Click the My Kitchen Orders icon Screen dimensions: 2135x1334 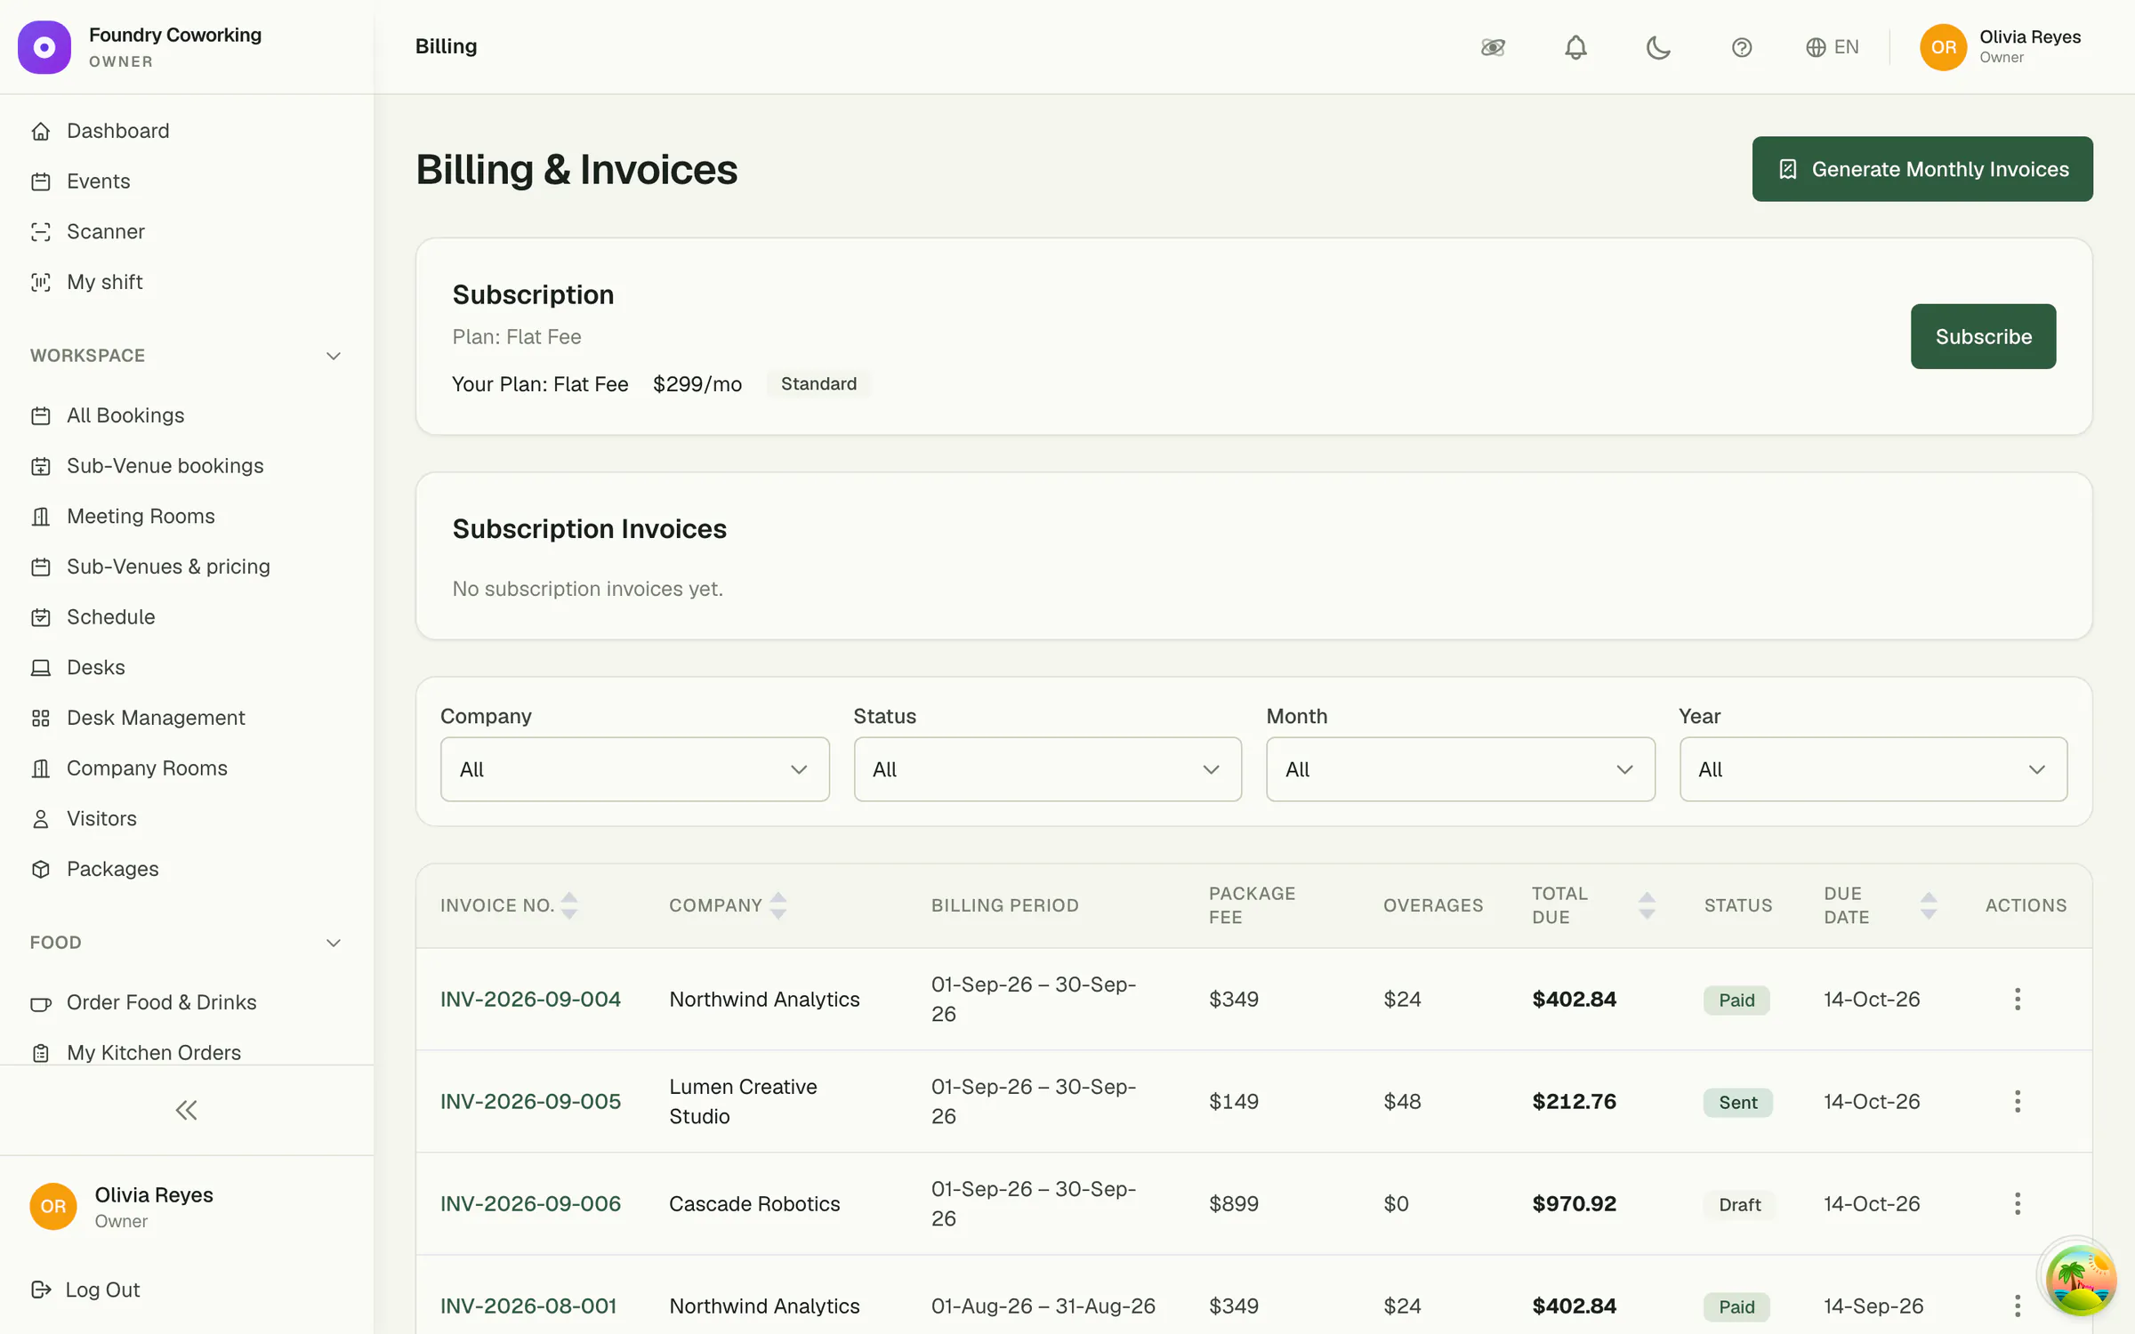41,1053
